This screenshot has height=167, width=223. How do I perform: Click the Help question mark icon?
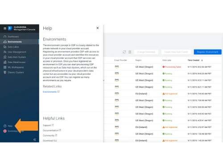point(5,126)
